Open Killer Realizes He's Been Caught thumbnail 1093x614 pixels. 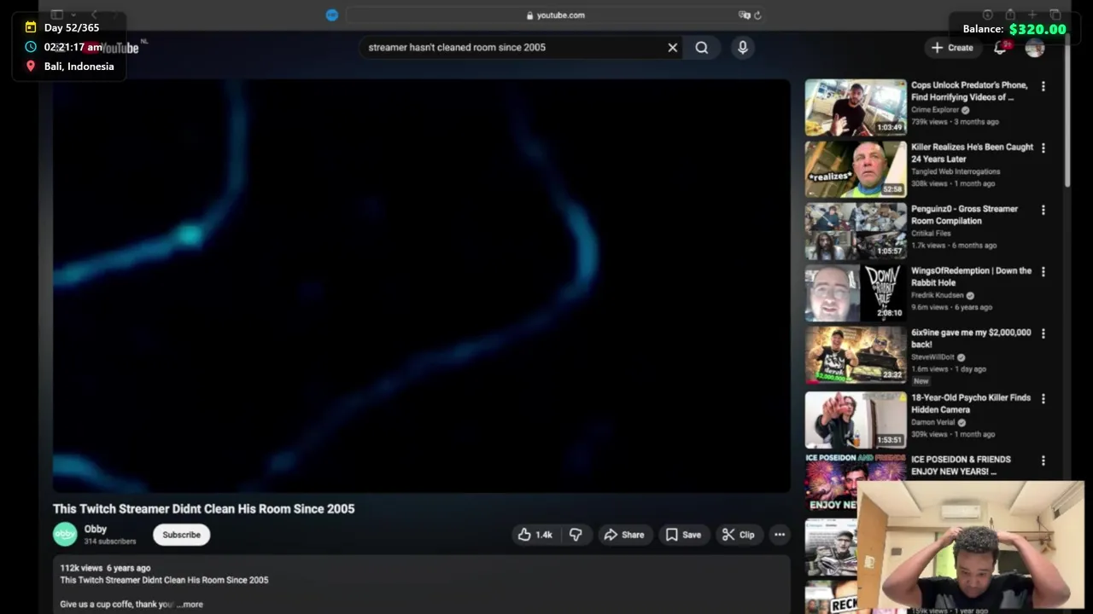tap(856, 169)
